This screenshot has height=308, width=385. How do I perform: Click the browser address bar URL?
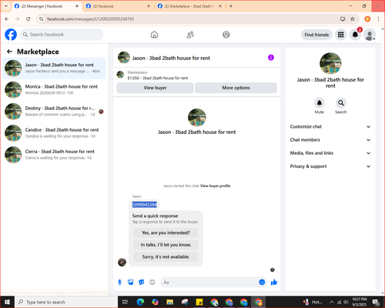[x=90, y=19]
